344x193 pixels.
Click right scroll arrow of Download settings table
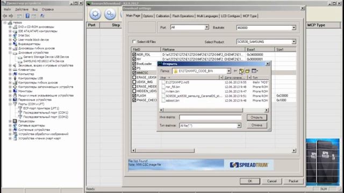[294, 151]
